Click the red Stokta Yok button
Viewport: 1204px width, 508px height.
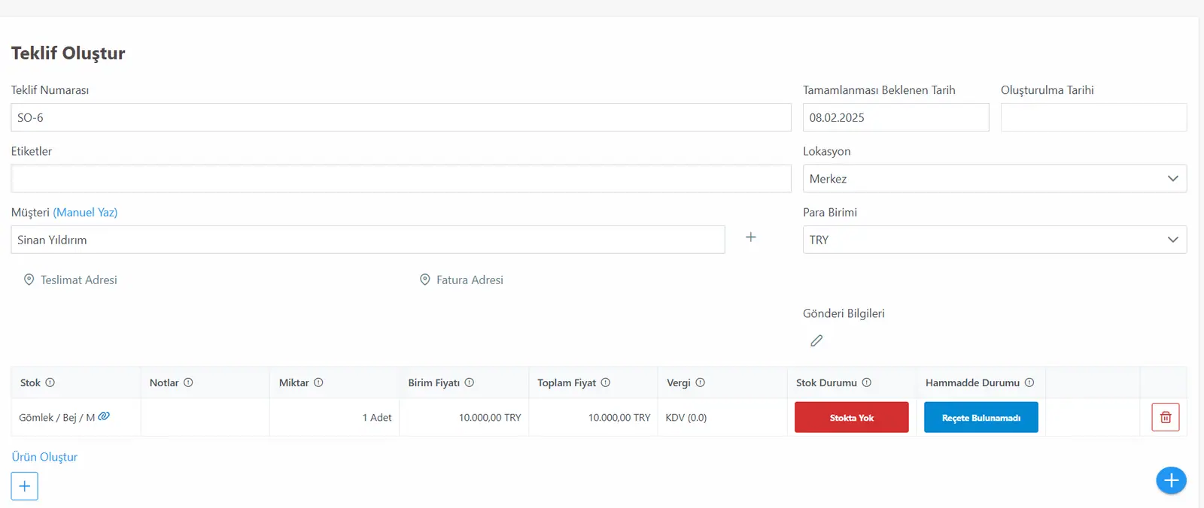click(x=851, y=418)
